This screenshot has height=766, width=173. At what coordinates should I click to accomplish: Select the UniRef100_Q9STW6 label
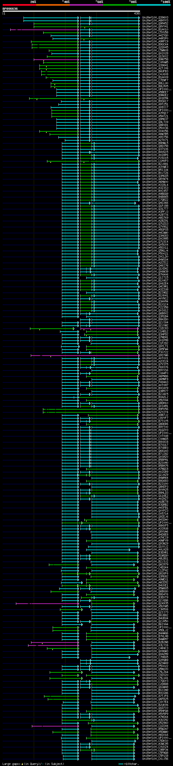coord(155,355)
